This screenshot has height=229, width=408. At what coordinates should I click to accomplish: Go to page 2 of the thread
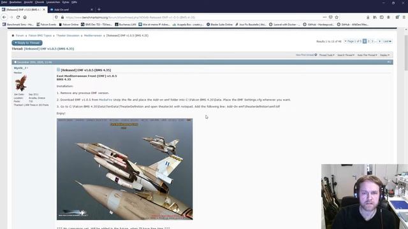[368, 41]
